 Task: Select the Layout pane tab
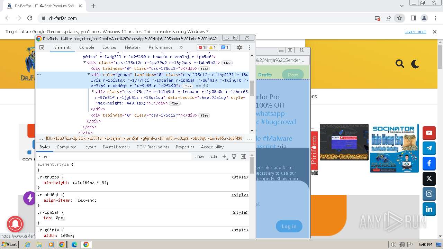click(x=89, y=147)
